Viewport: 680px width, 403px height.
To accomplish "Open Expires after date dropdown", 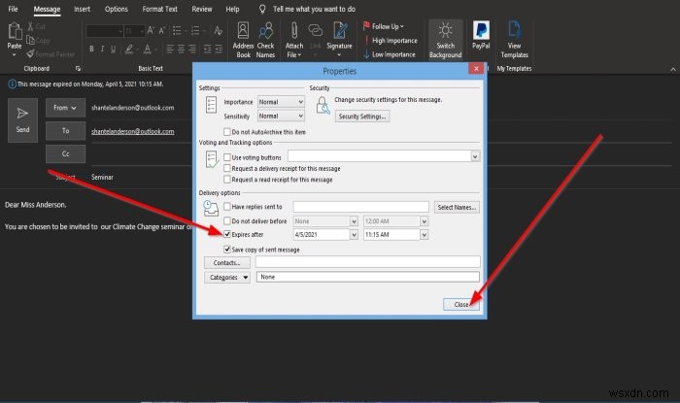I will [354, 234].
